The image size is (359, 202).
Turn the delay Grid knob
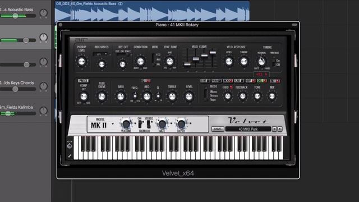point(228,96)
